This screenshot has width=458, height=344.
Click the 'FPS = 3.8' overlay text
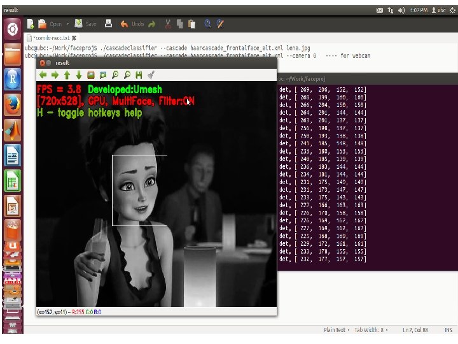pyautogui.click(x=59, y=89)
